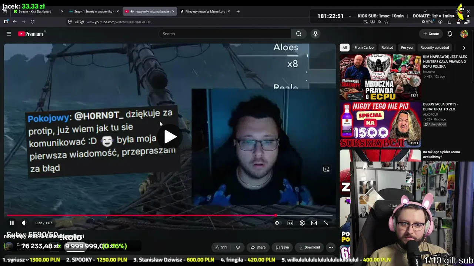Open the denaturat video thumbnail 15:11
The image size is (474, 266).
pos(380,125)
